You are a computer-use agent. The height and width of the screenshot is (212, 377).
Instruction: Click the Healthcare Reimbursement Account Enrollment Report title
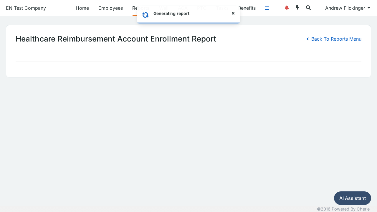(116, 39)
